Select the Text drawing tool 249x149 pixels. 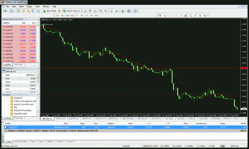point(195,16)
